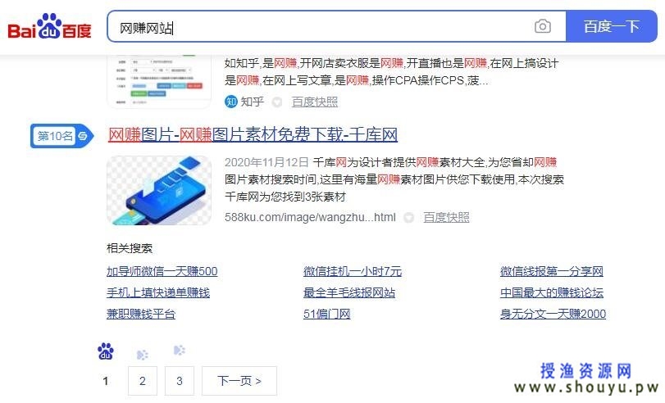Click the 百度一下 search button
The height and width of the screenshot is (403, 665).
tap(612, 27)
